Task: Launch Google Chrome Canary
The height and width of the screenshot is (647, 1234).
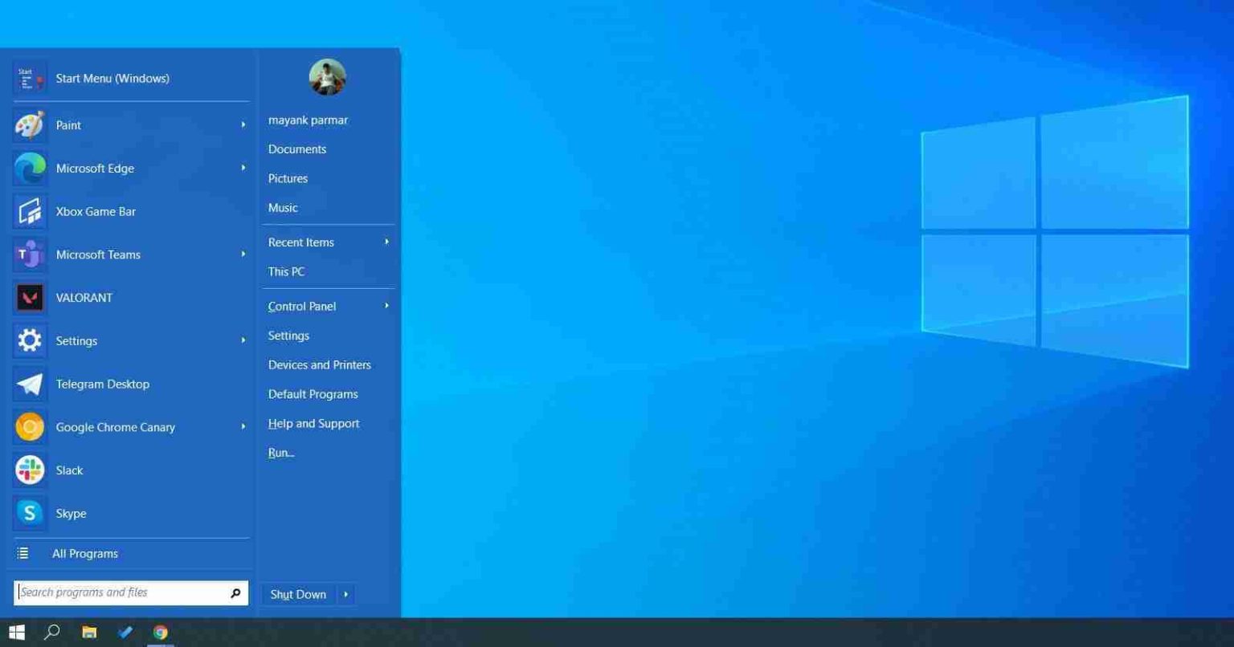Action: coord(115,427)
